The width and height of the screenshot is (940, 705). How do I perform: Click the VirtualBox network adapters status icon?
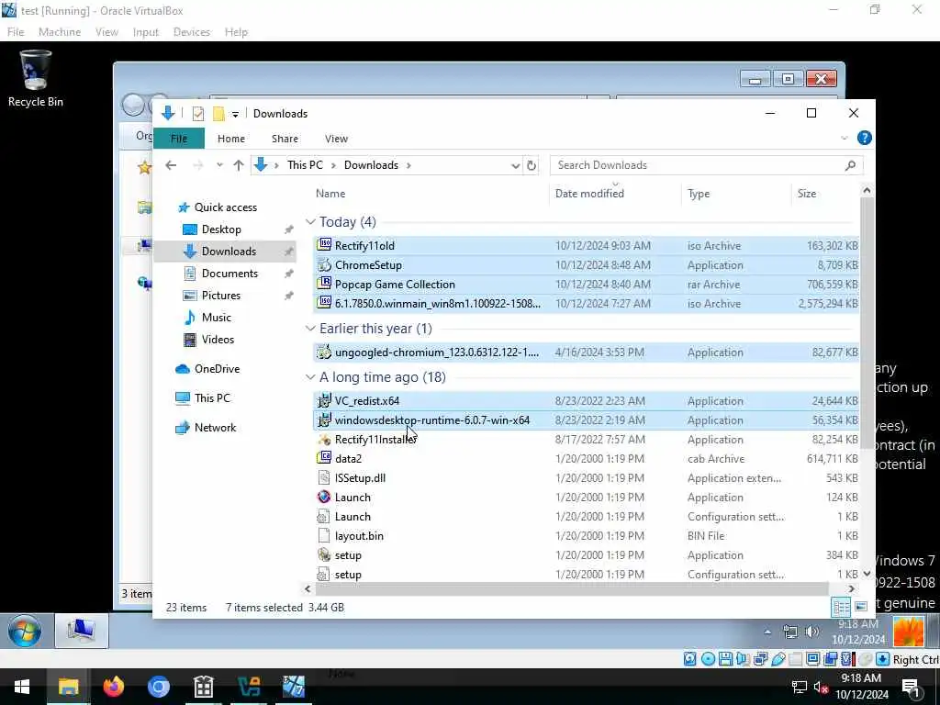pos(760,659)
